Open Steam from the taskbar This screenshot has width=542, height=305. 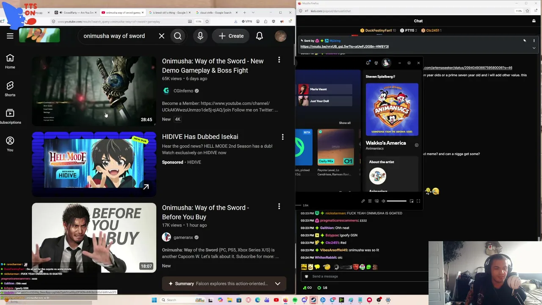coord(313,300)
